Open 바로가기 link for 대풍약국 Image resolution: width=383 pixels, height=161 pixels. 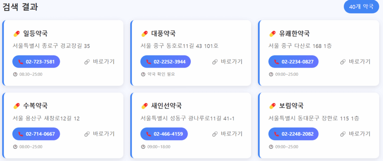[x=227, y=62]
